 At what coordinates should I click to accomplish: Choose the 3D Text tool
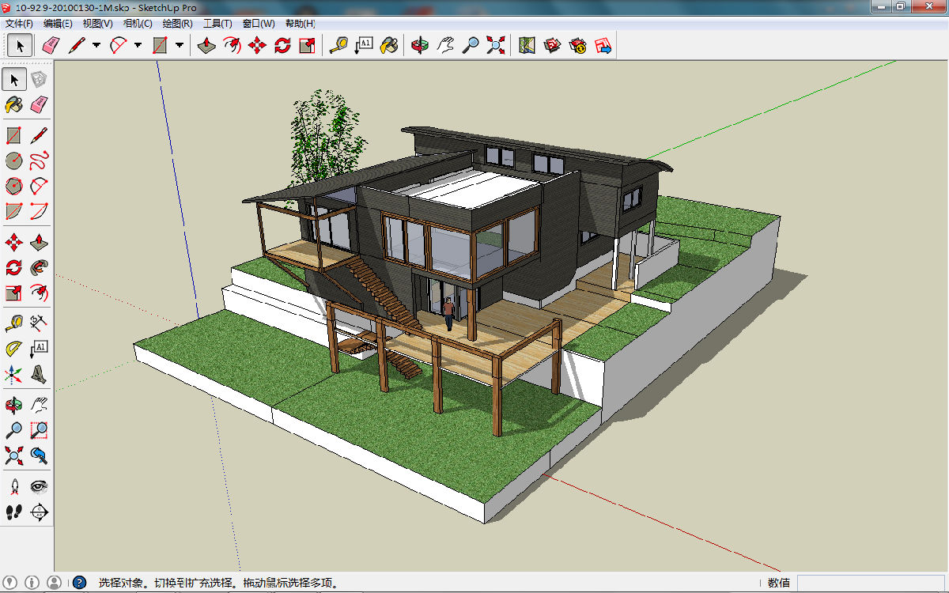coord(39,374)
